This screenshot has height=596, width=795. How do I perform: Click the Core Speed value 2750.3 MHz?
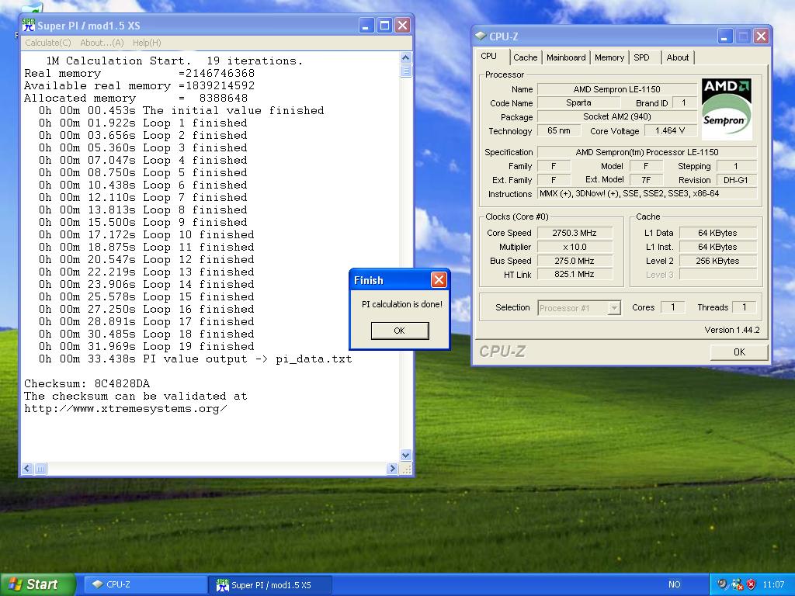coord(575,233)
